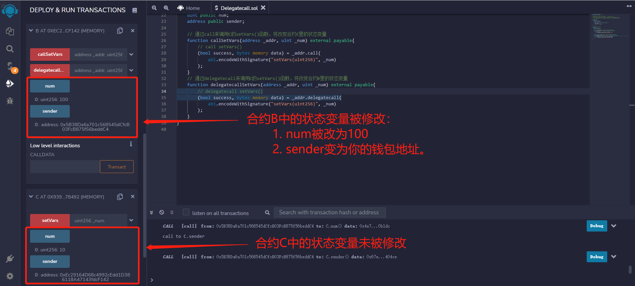Focus the transaction hash search field

click(x=330, y=212)
